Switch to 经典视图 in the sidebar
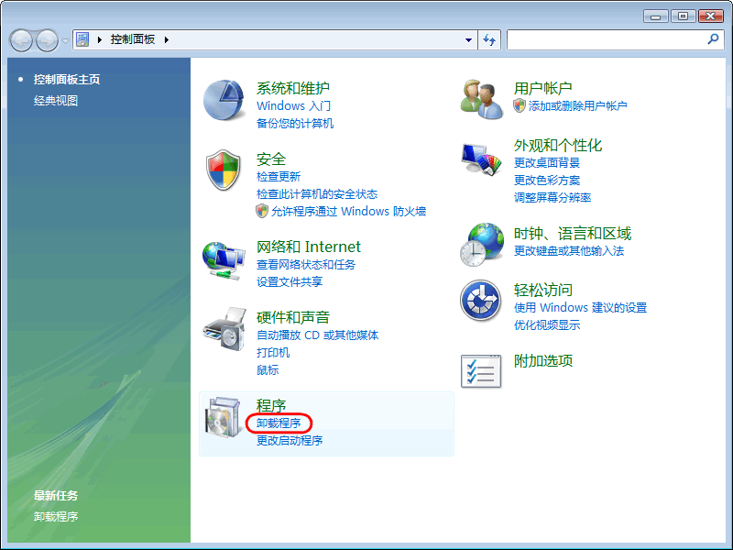 tap(56, 101)
